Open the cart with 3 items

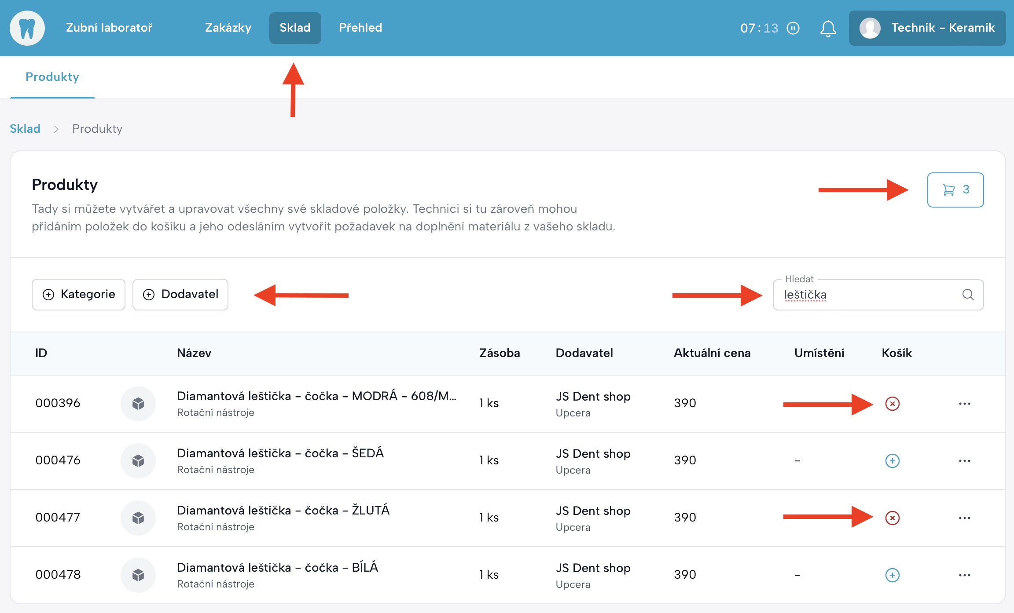955,190
